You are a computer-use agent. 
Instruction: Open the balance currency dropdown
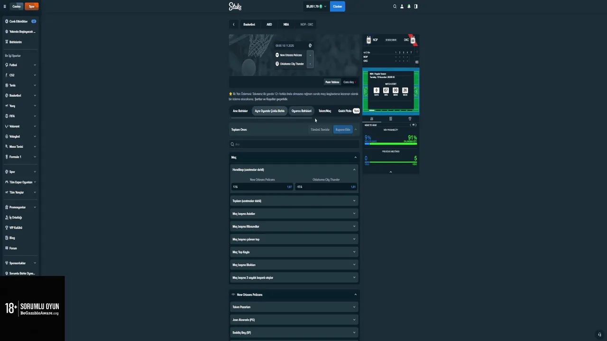(316, 7)
